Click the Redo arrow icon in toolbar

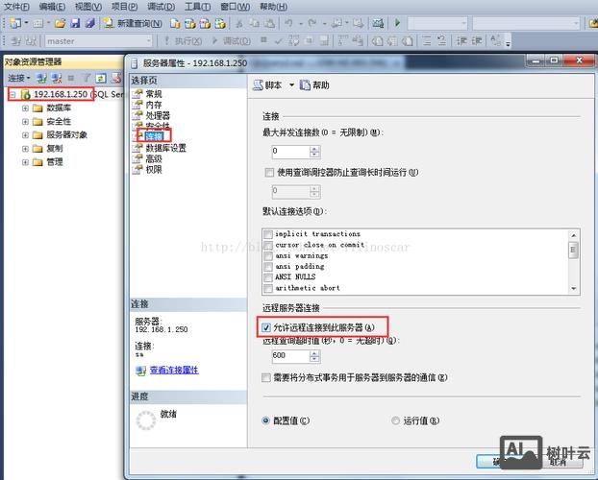tap(312, 23)
